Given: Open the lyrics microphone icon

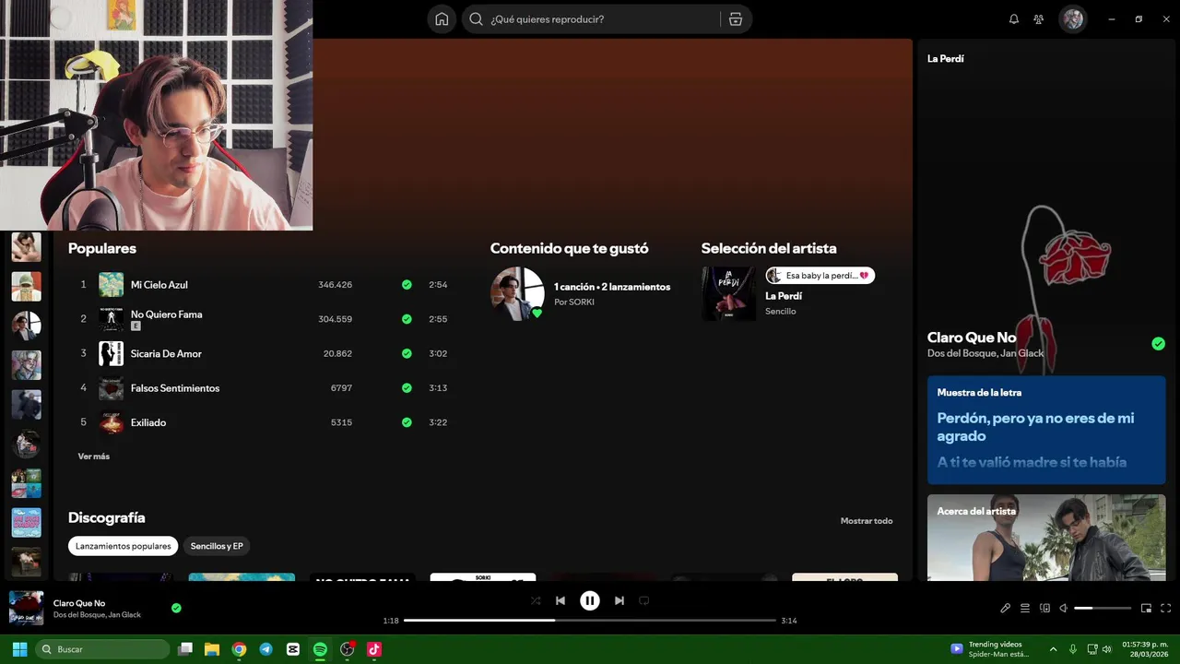Looking at the screenshot, I should click(x=1006, y=609).
